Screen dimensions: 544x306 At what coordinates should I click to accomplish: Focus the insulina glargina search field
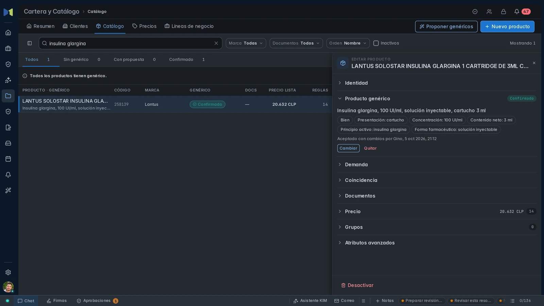(130, 43)
